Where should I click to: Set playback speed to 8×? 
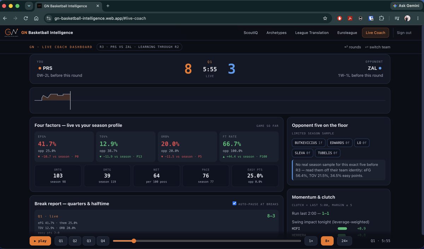[327, 241]
